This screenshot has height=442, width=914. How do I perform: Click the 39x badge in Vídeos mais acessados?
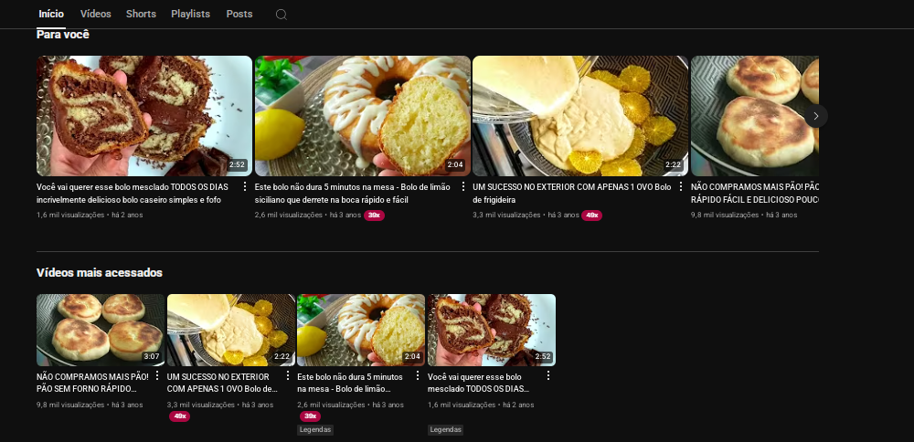pyautogui.click(x=310, y=416)
